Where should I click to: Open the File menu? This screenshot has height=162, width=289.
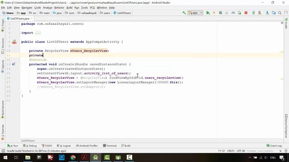(3, 8)
